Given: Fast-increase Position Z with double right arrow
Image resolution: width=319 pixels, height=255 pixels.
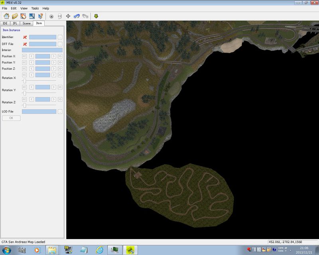Looking at the screenshot, I should [60, 69].
